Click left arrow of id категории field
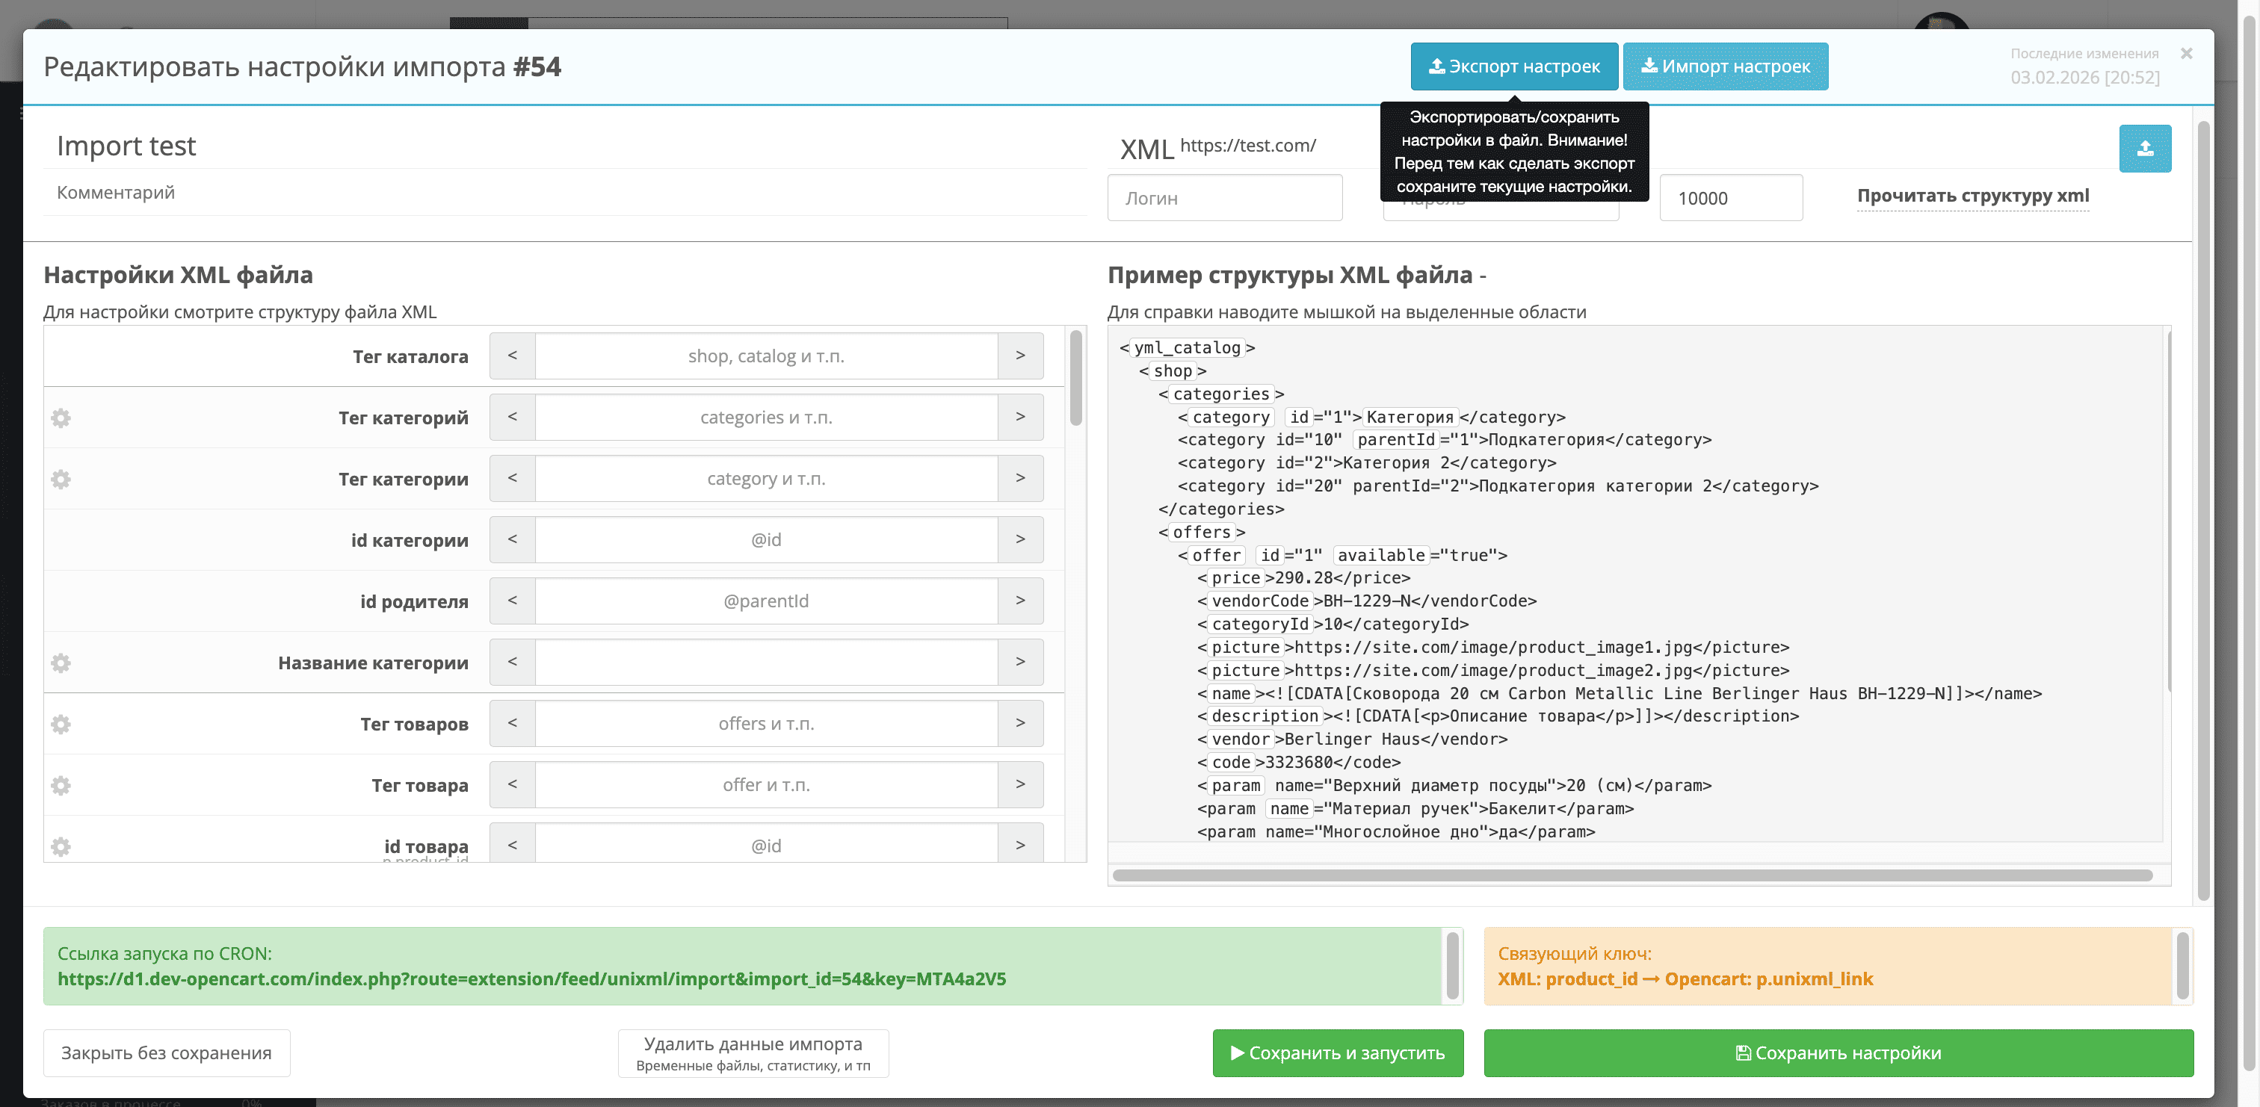The width and height of the screenshot is (2260, 1107). coord(513,539)
